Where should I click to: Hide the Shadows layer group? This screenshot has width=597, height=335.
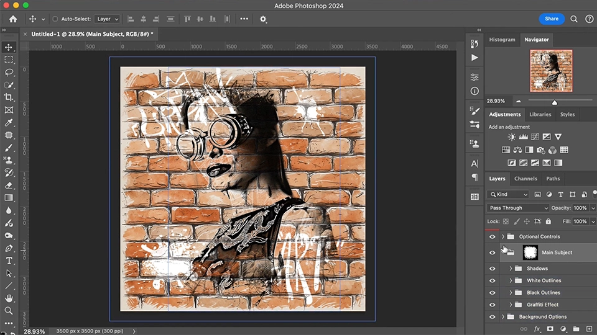point(492,269)
